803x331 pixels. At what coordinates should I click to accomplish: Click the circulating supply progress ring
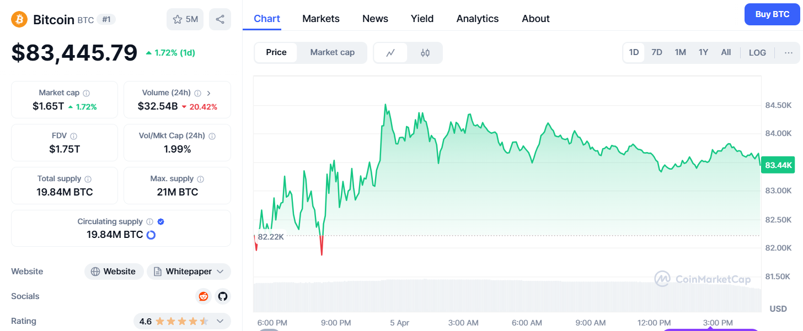(151, 235)
